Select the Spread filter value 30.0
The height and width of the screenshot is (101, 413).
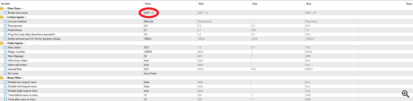(146, 69)
